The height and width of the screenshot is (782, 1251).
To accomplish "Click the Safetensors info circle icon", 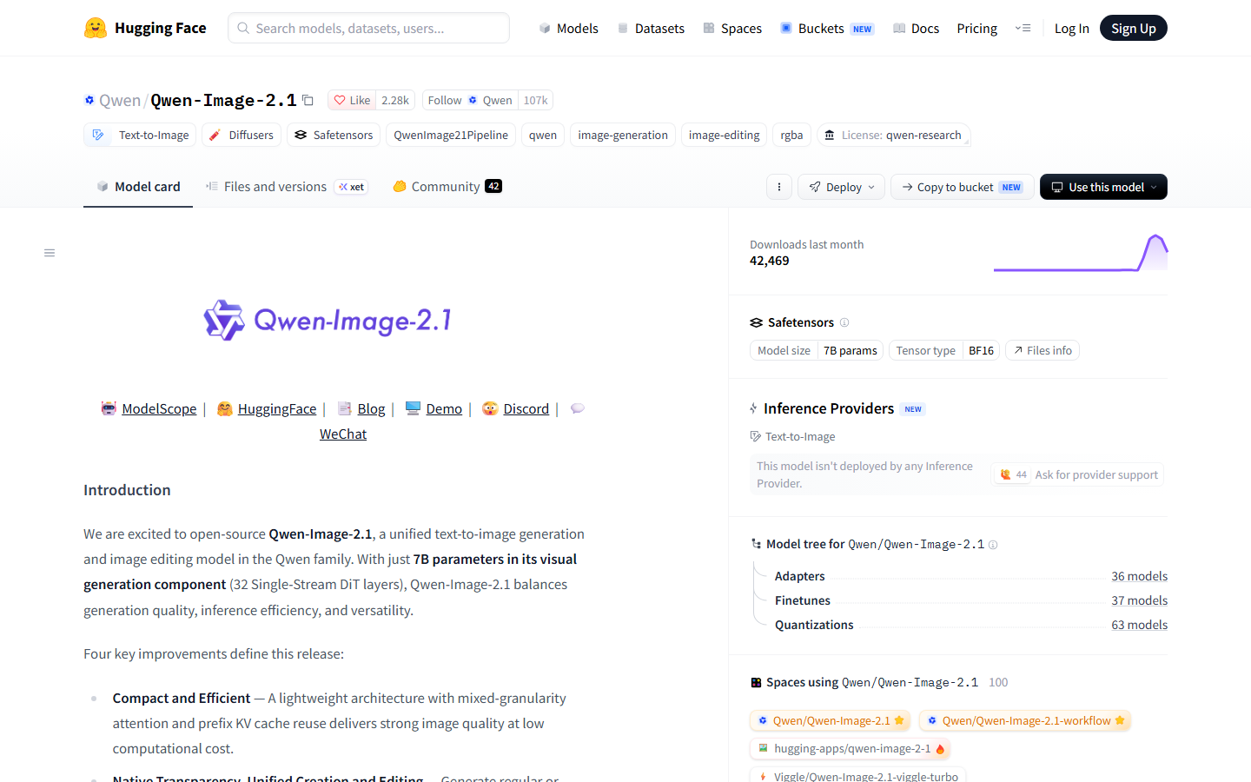I will pyautogui.click(x=844, y=322).
